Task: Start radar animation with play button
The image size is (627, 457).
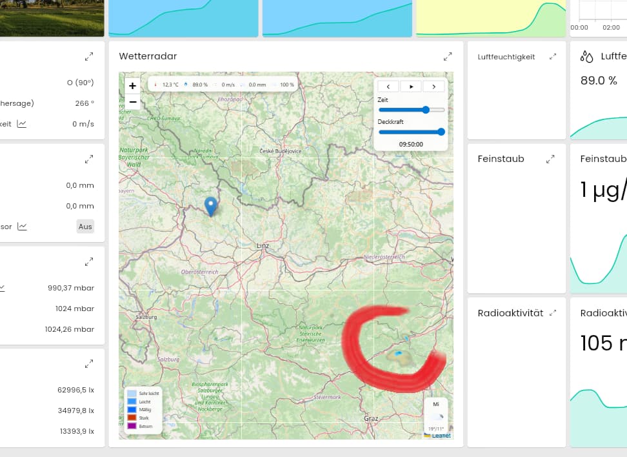Action: (x=411, y=86)
